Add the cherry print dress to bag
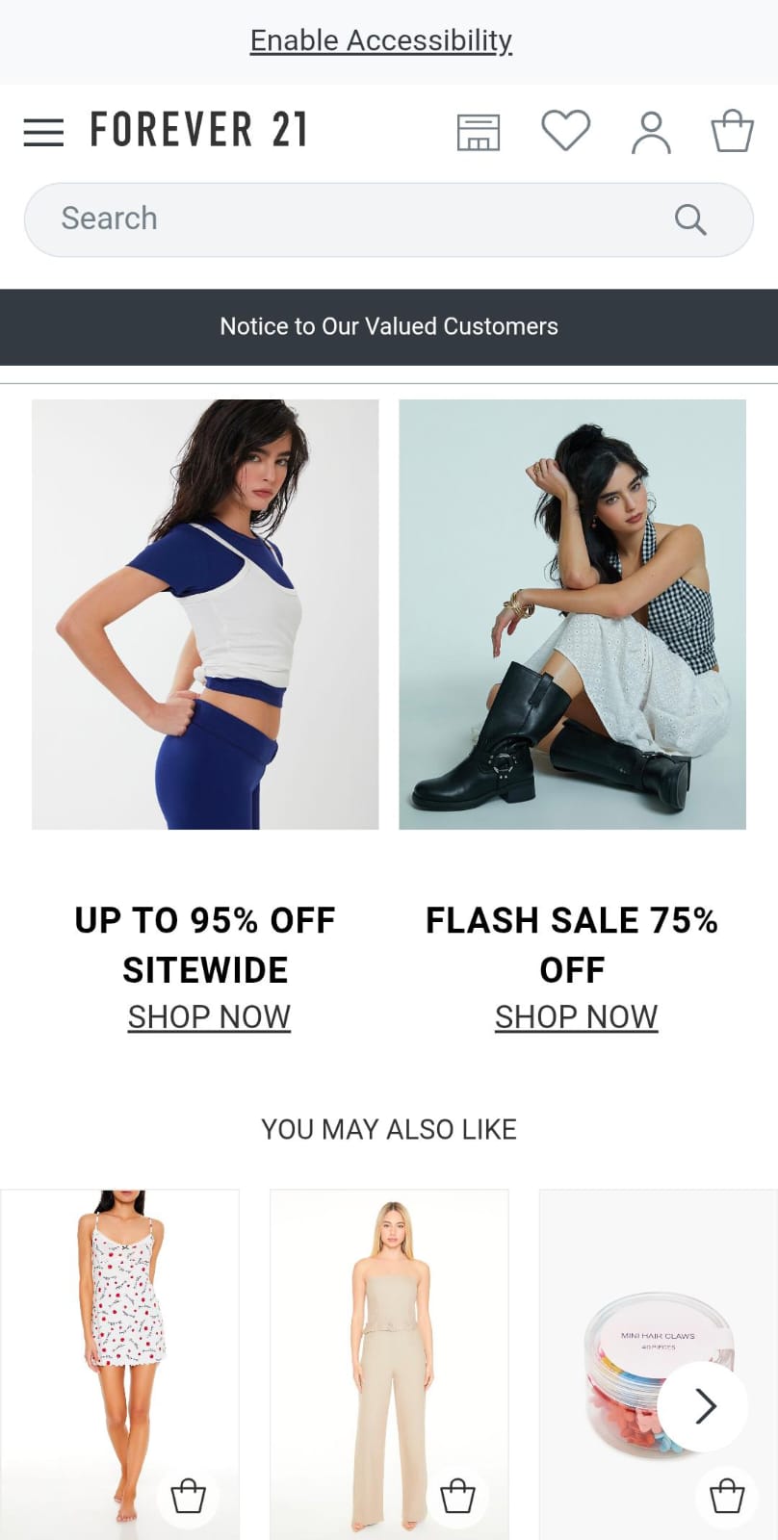This screenshot has height=1540, width=778. coord(188,1497)
